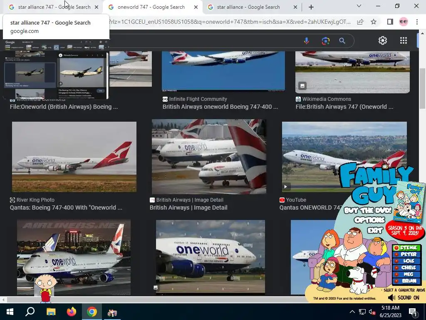Image resolution: width=426 pixels, height=320 pixels.
Task: Open File:British Airways 747 (Oneworld result
Action: (344, 107)
